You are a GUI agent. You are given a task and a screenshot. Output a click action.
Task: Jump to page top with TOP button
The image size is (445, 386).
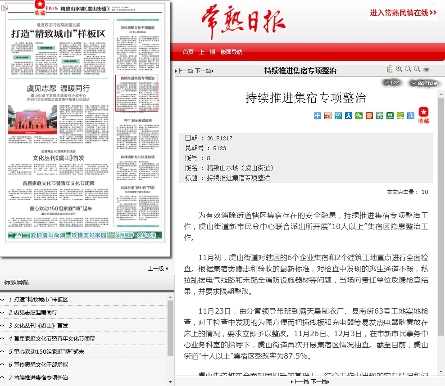392,83
